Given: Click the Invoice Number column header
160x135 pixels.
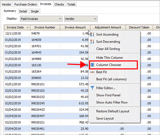Looking at the screenshot, I should pos(45,28).
